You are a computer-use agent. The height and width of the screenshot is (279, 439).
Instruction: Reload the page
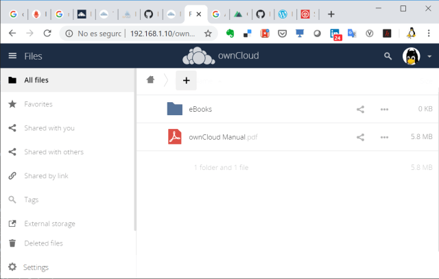[x=47, y=34]
